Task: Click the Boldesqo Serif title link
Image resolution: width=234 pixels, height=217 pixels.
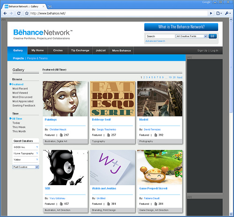Action: [101, 120]
